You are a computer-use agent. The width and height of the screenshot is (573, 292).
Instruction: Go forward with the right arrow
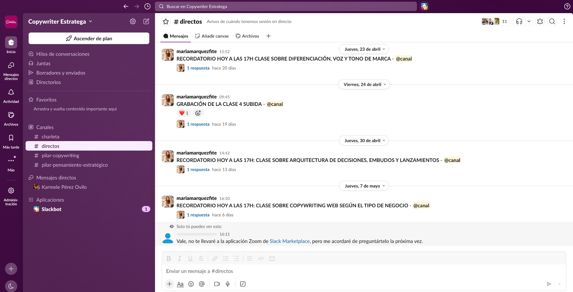[x=137, y=6]
